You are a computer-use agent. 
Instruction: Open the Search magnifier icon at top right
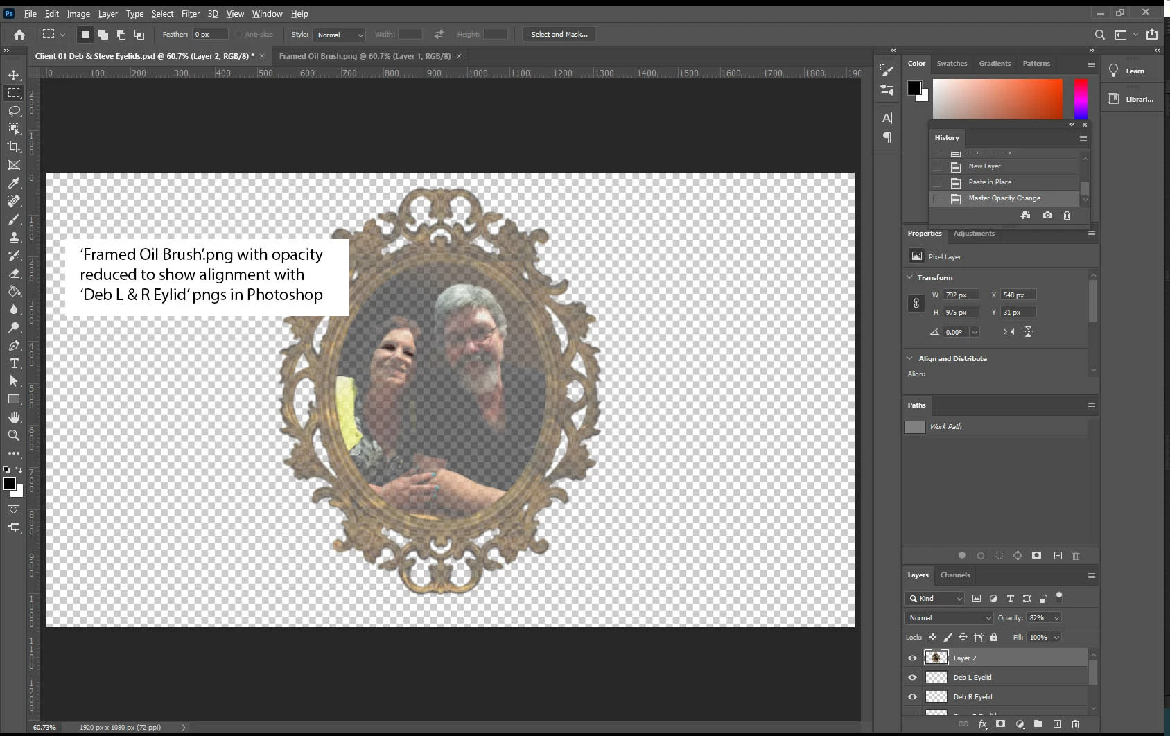pos(1099,34)
